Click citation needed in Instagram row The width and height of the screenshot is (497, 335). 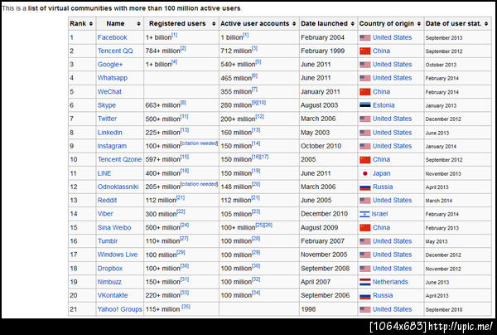[x=199, y=143]
